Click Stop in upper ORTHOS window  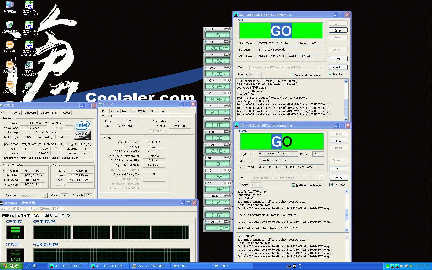pyautogui.click(x=338, y=30)
